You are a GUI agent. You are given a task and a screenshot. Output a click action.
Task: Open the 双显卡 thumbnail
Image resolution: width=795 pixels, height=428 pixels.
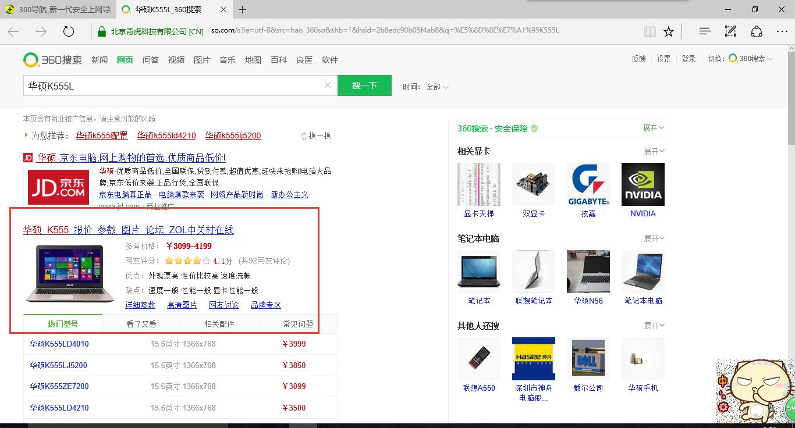click(x=534, y=184)
